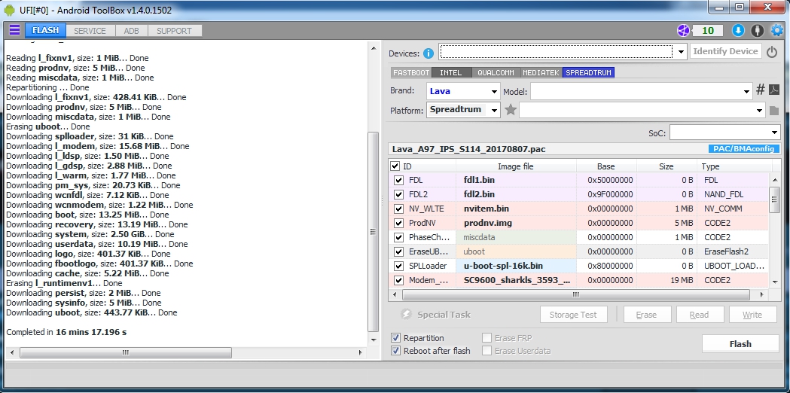Open the Platform dropdown showing Spreadtrum
This screenshot has width=790, height=393.
click(x=463, y=109)
